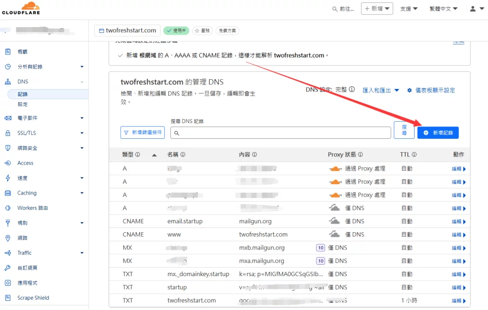The width and height of the screenshot is (488, 310).
Task: Click 編輯 for the mxa.mailgun.org MX record
Action: coord(459,261)
